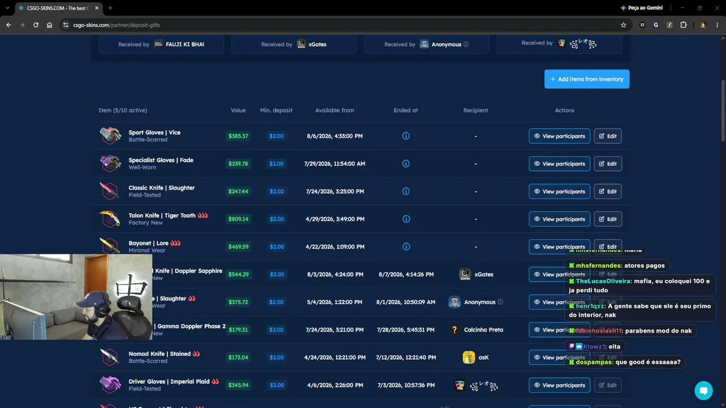Click the Nomad Knife Stained item thumbnail
The width and height of the screenshot is (726, 408).
click(110, 358)
